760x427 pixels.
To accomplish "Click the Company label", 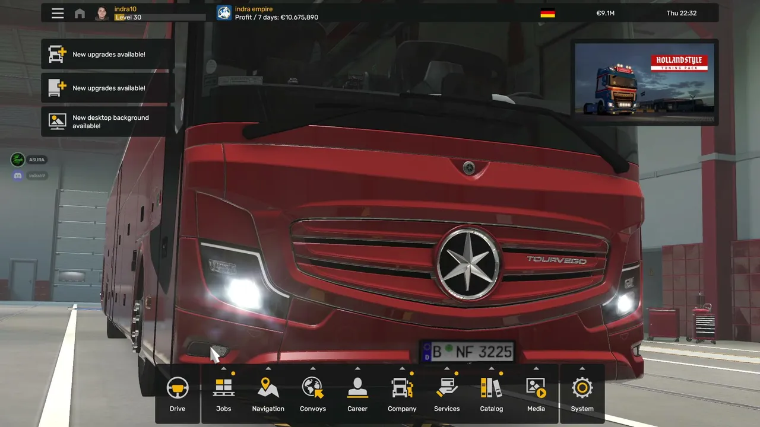I will click(402, 409).
